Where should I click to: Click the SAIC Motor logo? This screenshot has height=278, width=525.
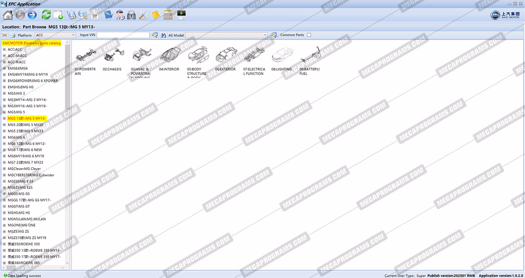tap(505, 15)
